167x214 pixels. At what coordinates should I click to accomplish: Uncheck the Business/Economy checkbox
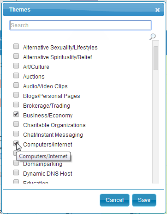click(16, 114)
